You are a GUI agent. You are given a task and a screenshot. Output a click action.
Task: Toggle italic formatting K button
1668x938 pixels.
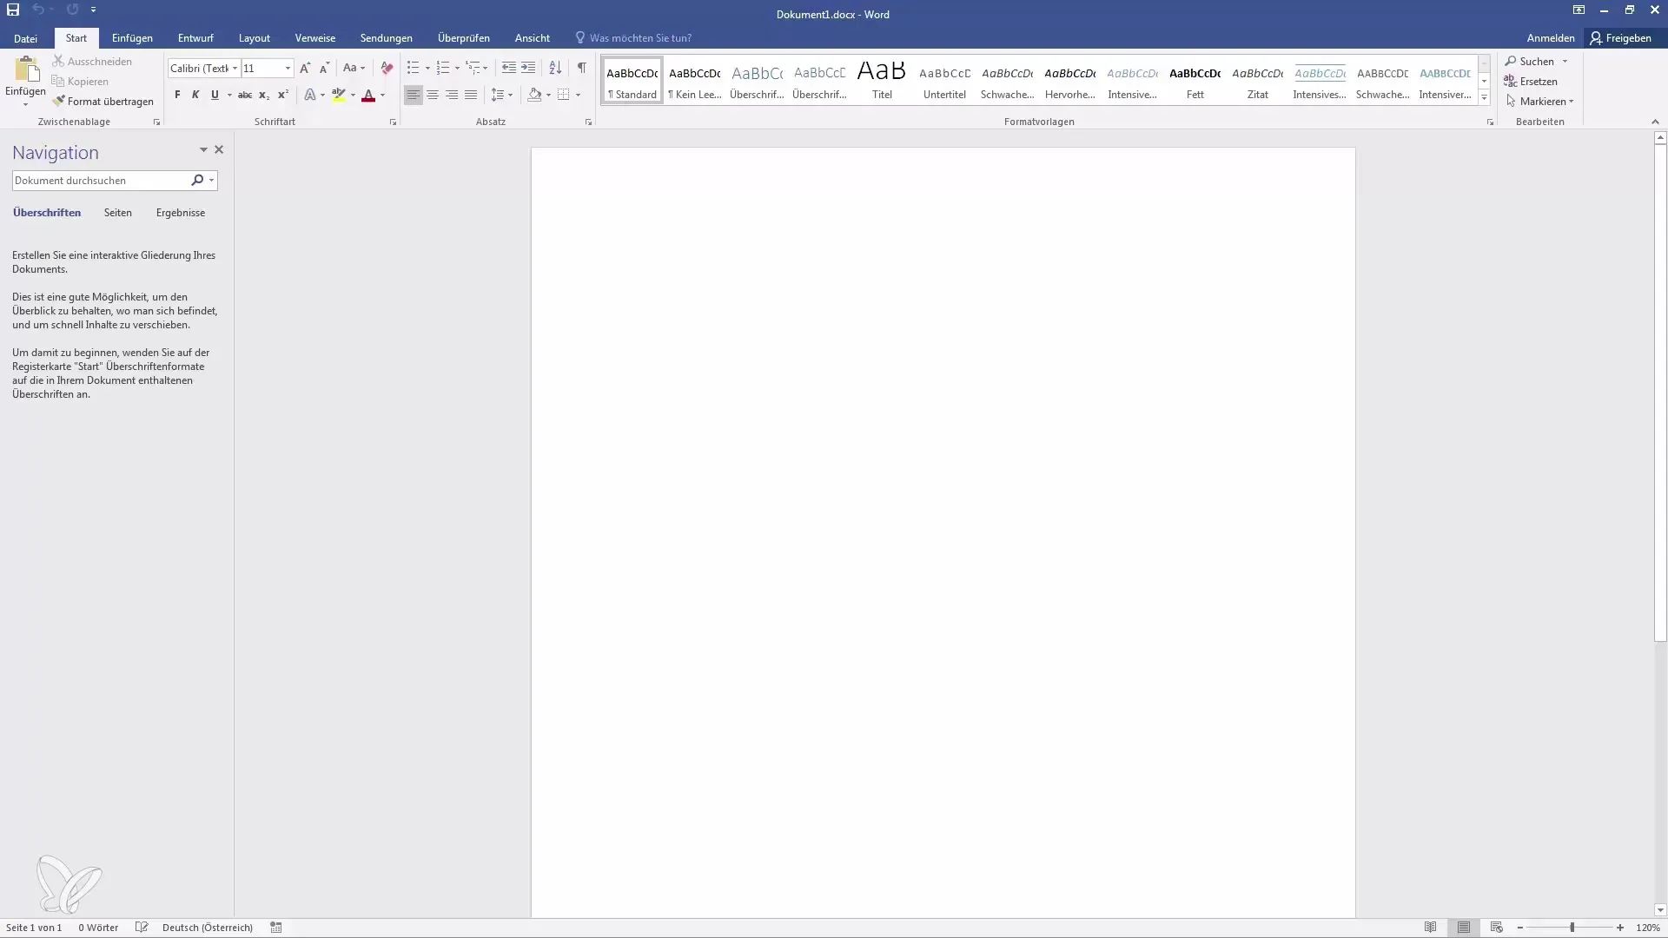195,95
